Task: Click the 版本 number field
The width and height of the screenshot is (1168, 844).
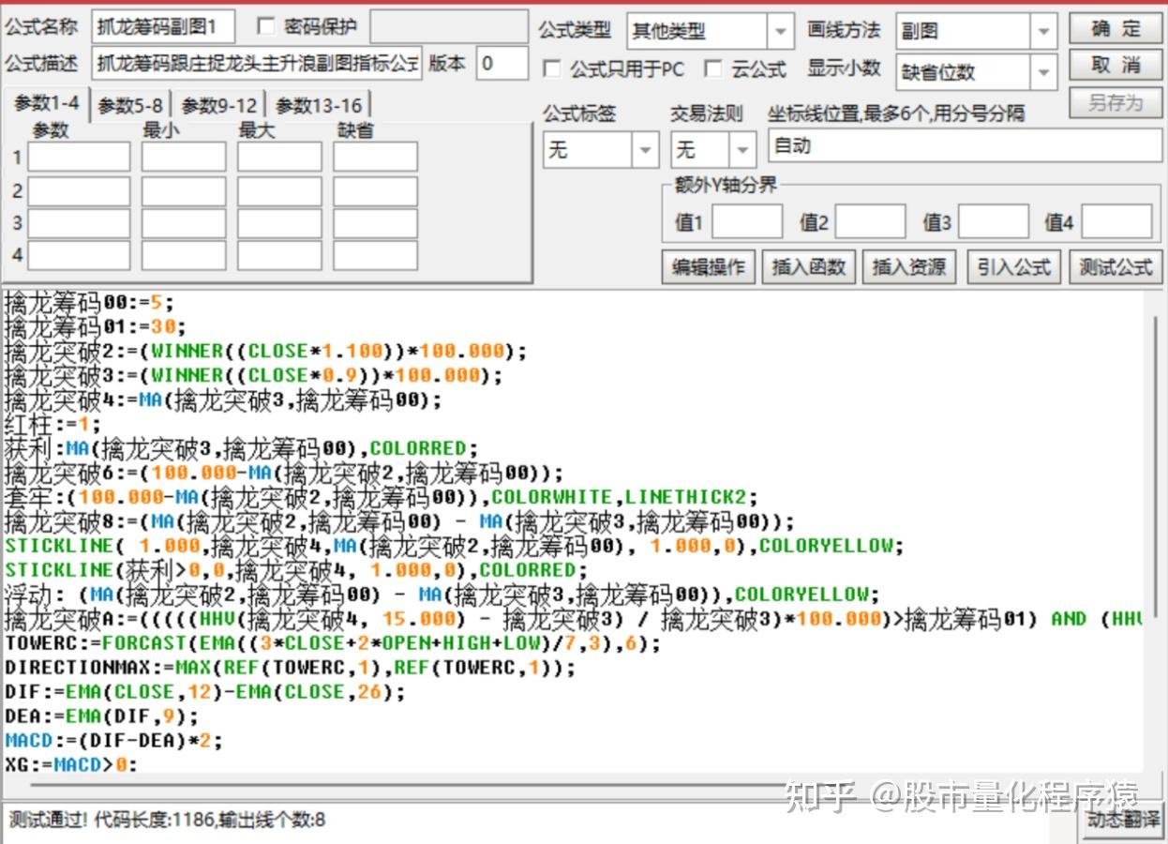Action: pos(502,64)
